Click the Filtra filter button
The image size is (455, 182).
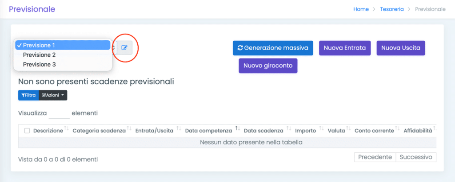click(x=28, y=95)
